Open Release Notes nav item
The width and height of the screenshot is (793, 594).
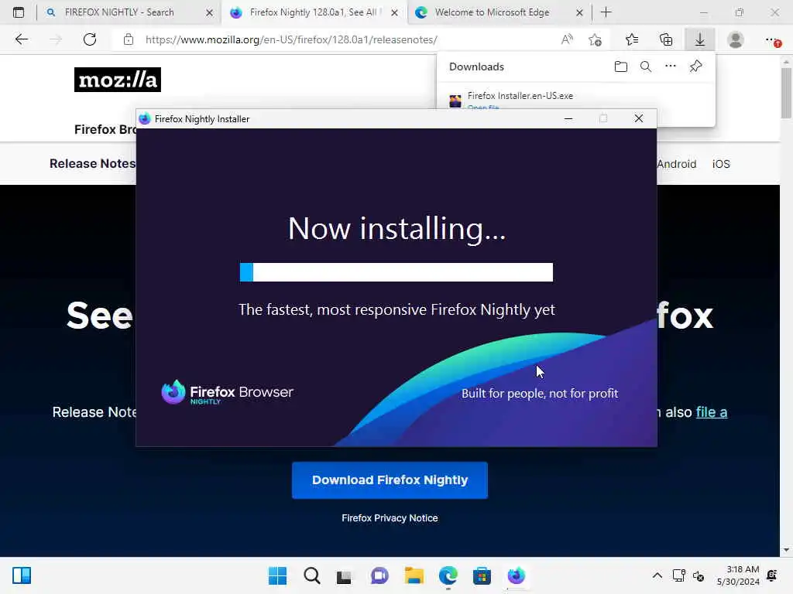pos(93,164)
